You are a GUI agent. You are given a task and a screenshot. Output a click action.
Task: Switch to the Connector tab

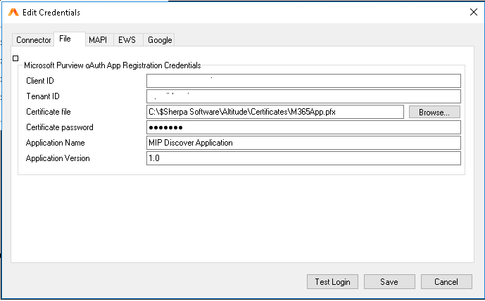[x=33, y=40]
